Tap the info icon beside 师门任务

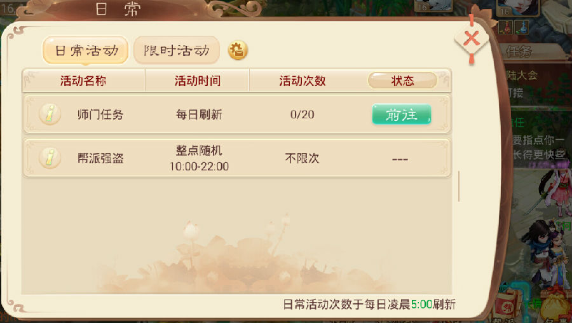point(50,114)
